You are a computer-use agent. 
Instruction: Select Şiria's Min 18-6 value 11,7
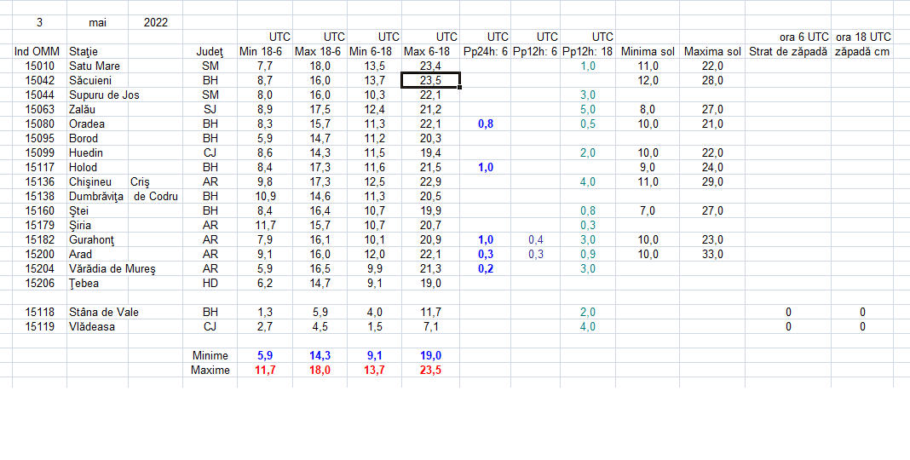click(265, 226)
